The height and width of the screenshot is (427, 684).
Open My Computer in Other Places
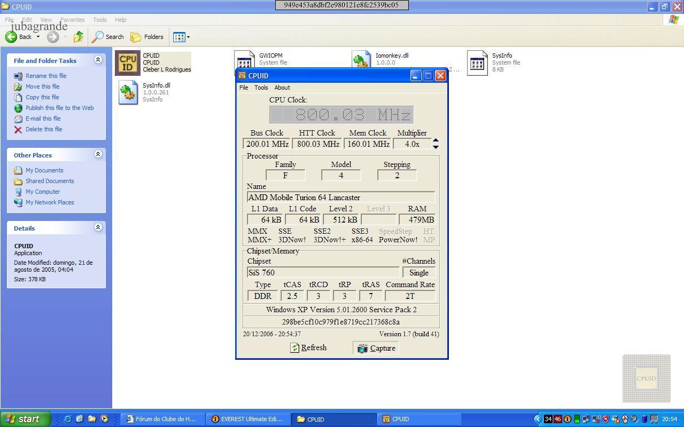(43, 192)
